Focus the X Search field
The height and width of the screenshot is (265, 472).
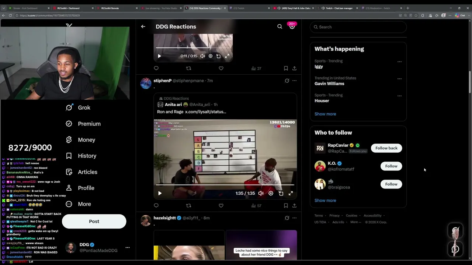tap(358, 27)
